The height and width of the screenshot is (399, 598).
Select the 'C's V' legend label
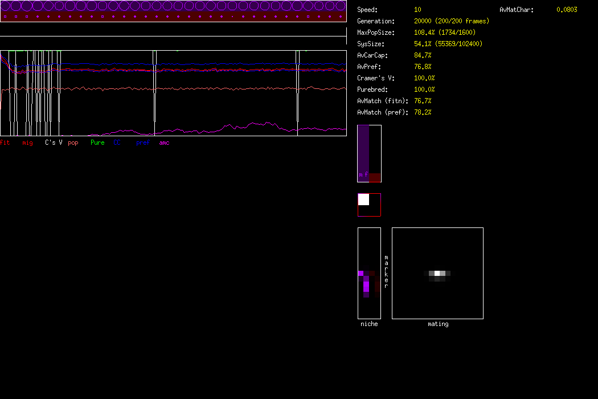[54, 142]
